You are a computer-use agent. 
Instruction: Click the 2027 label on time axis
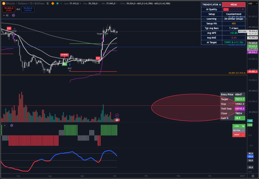click(x=243, y=176)
